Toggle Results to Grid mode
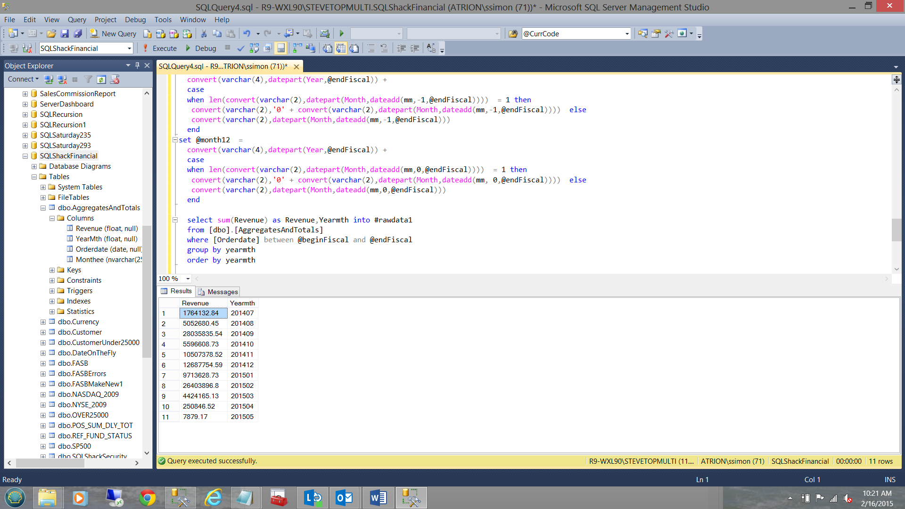Viewport: 905px width, 509px height. coord(341,48)
